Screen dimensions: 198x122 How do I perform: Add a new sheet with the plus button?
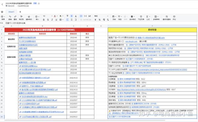[20, 12]
